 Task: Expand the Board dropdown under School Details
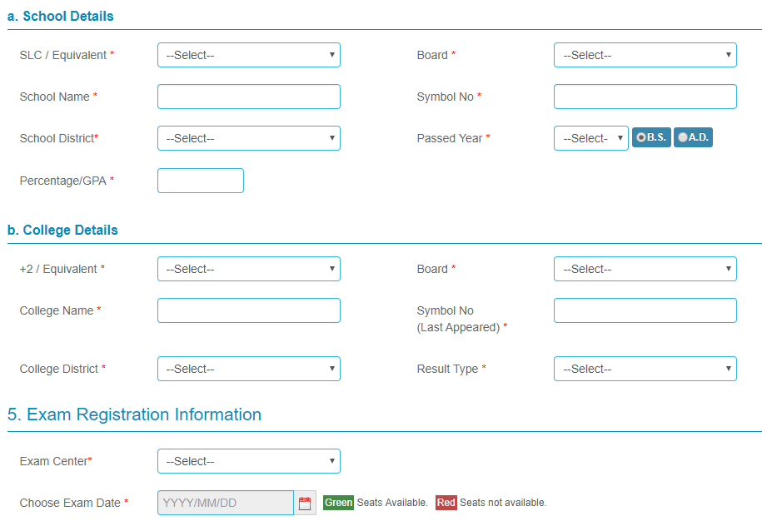(x=645, y=55)
